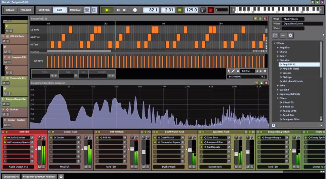
Task: Click the PROJECT button
Action: click(x=26, y=10)
